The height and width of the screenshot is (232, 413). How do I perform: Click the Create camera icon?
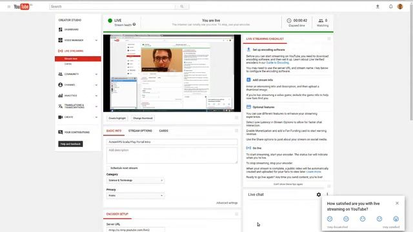point(60,117)
